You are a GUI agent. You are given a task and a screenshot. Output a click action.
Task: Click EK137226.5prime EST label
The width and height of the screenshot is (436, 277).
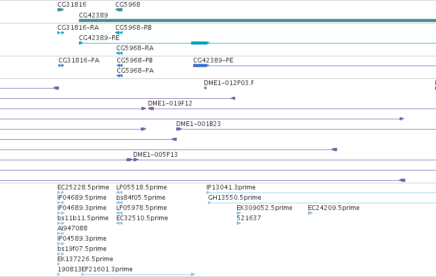(x=85, y=259)
